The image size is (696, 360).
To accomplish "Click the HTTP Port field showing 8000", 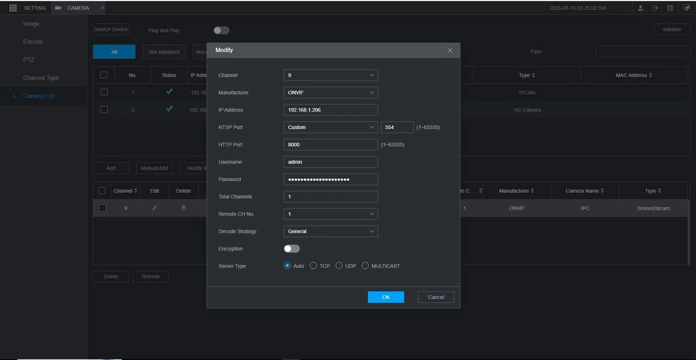I will tap(331, 145).
